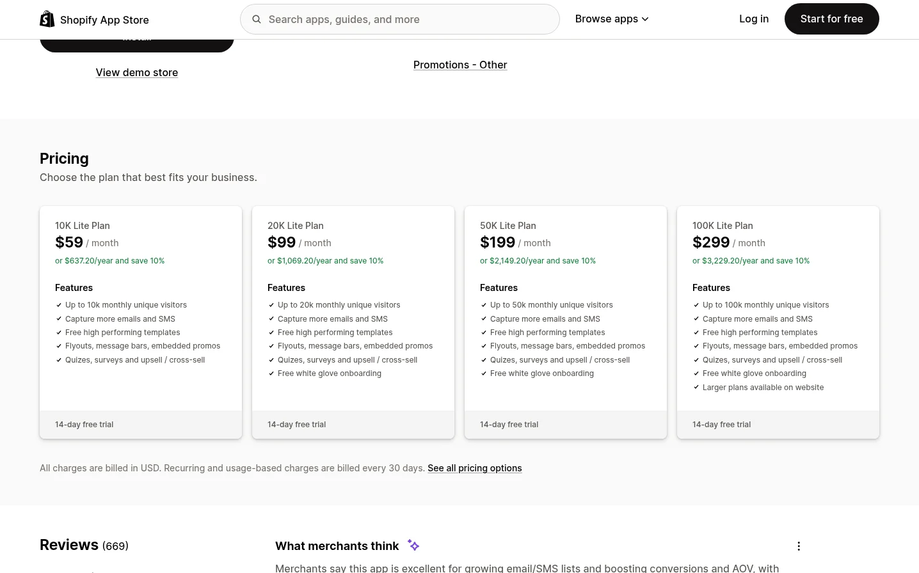
Task: Select the 20K Lite Plan heading
Action: pos(296,226)
